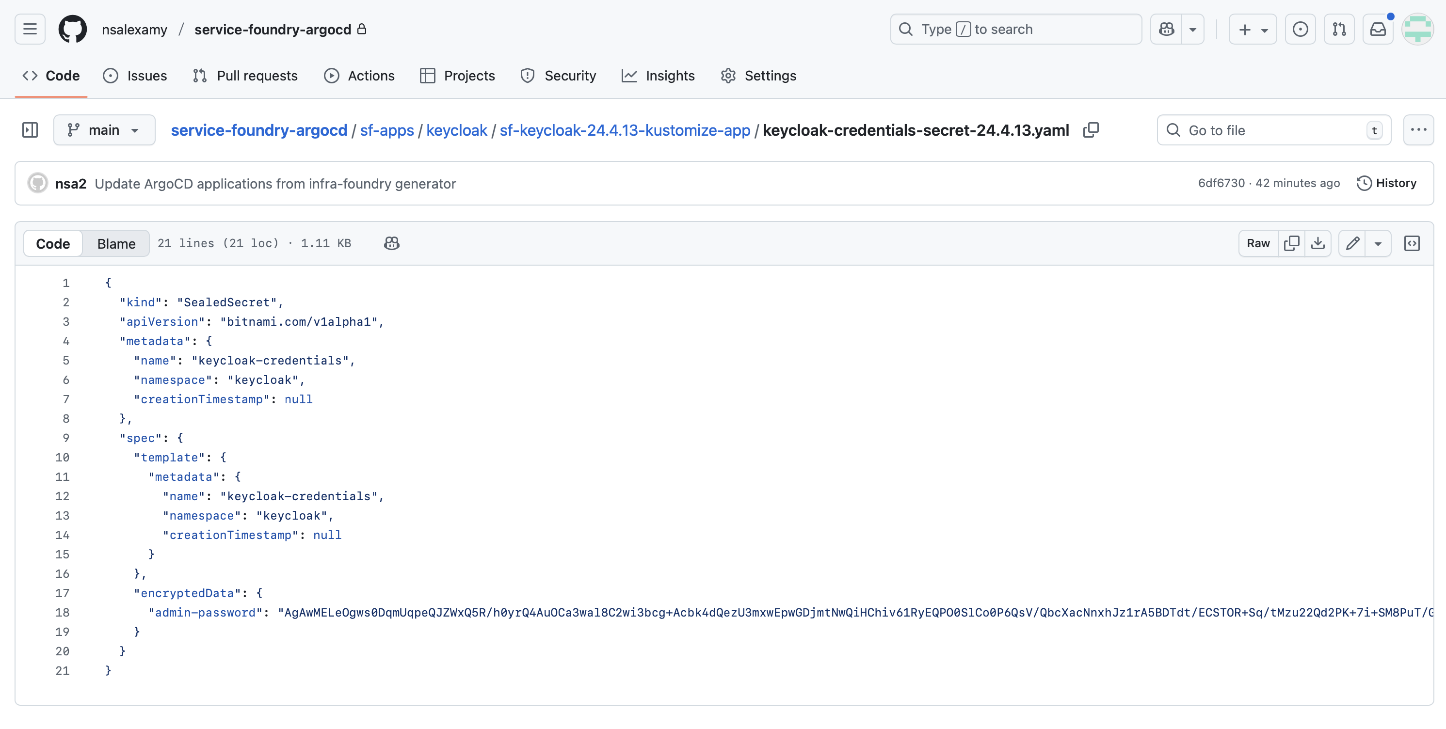The image size is (1446, 729).
Task: Switch to the Actions tab
Action: pos(359,76)
